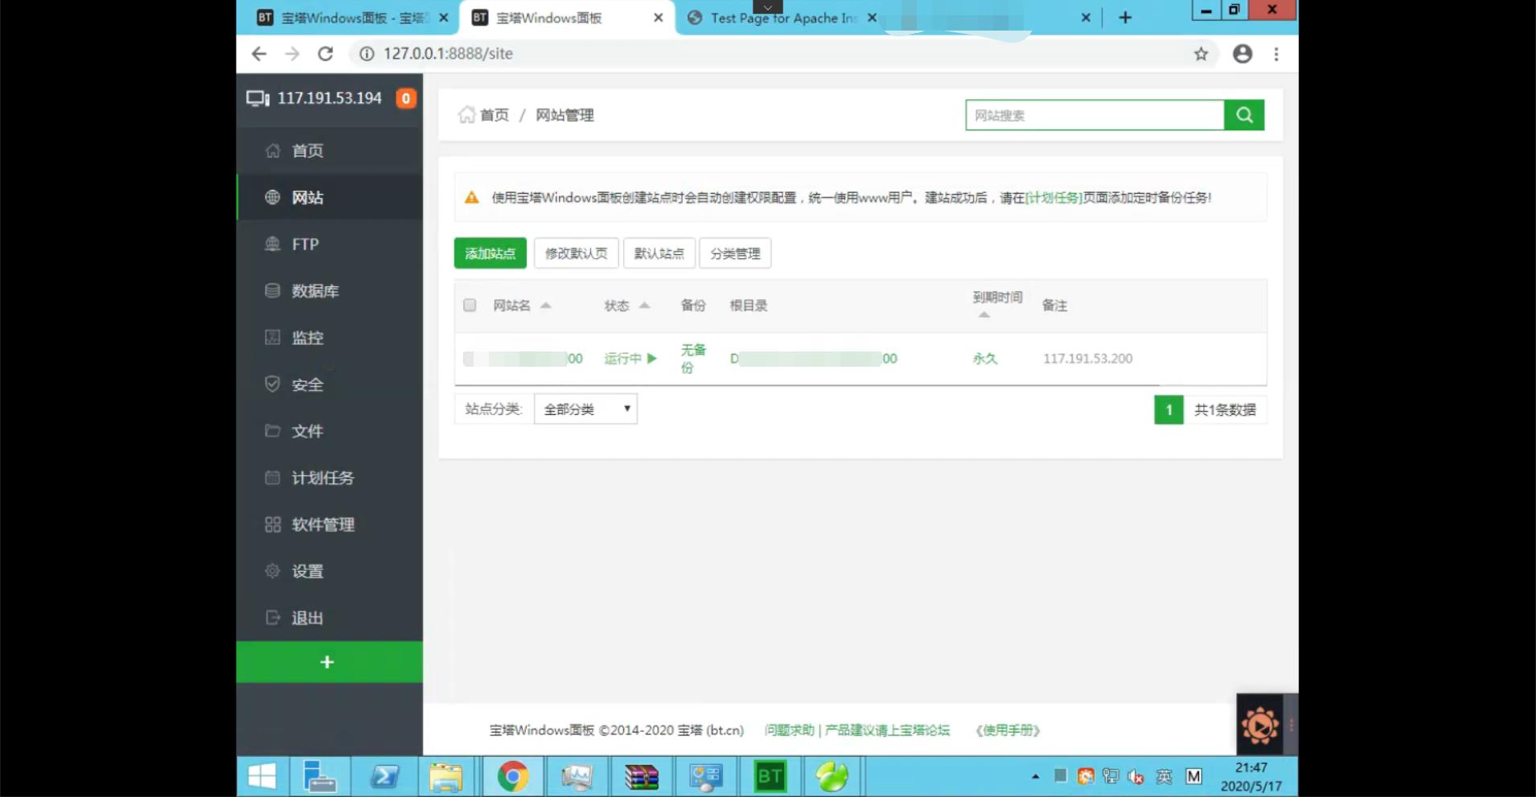The height and width of the screenshot is (797, 1536).
Task: Sort by 状态 column arrow
Action: click(x=644, y=306)
